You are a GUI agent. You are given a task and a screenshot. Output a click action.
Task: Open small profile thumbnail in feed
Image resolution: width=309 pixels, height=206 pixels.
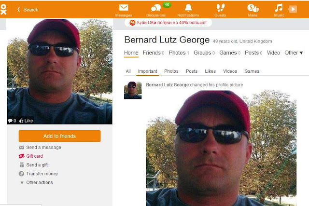(133, 90)
